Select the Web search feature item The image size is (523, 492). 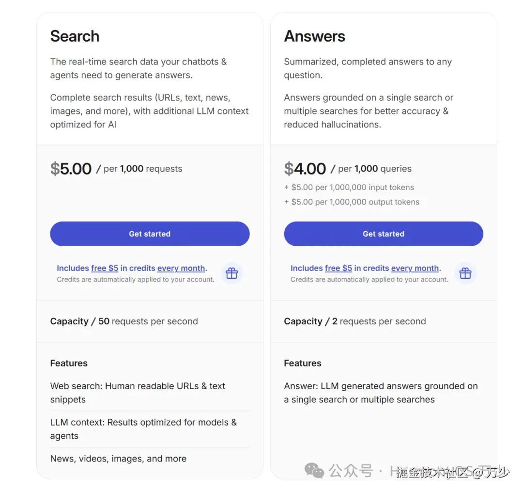point(138,393)
